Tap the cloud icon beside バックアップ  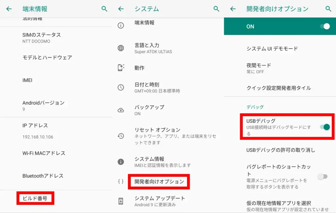click(121, 110)
